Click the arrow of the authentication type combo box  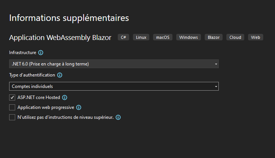216,86
